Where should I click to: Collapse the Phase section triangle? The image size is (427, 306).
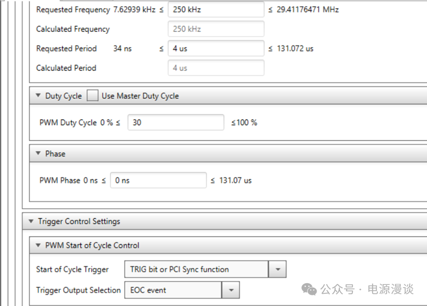pyautogui.click(x=37, y=154)
